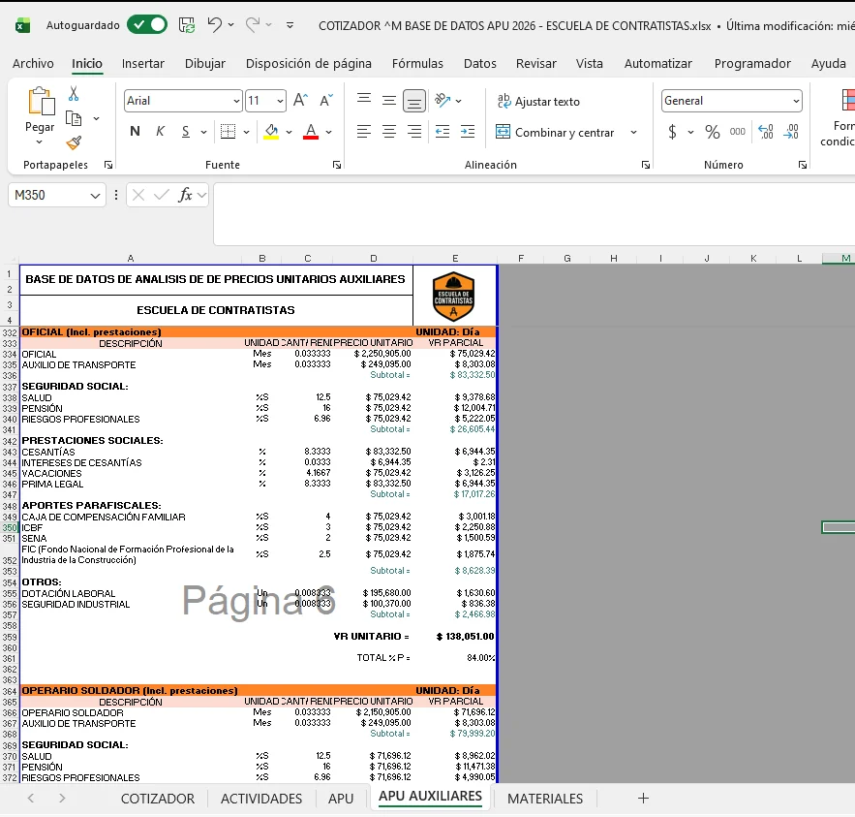Click the Format Painter brush icon

[74, 142]
